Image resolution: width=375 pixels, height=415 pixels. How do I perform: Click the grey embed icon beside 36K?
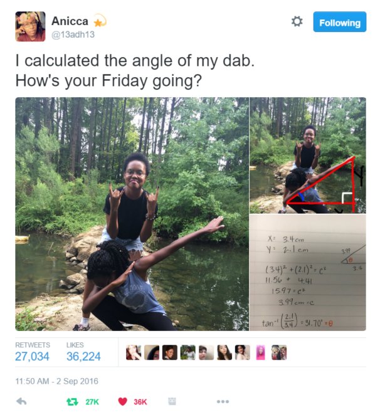172,401
